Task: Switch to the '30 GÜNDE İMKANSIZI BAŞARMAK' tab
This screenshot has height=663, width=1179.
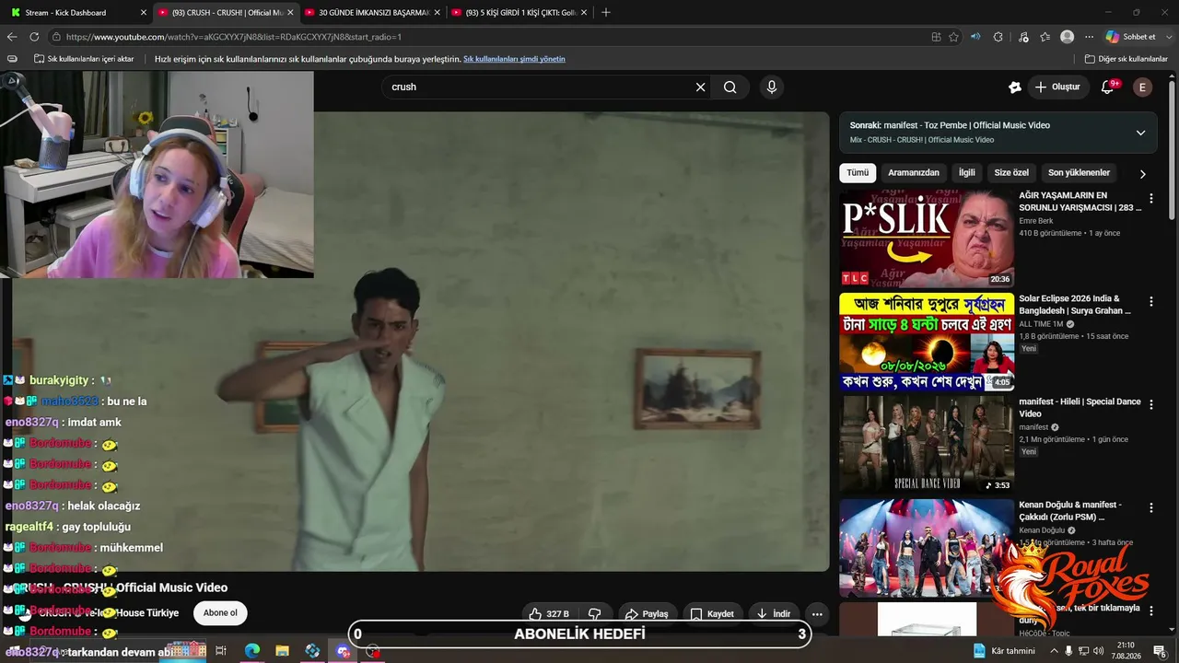Action: click(x=372, y=13)
